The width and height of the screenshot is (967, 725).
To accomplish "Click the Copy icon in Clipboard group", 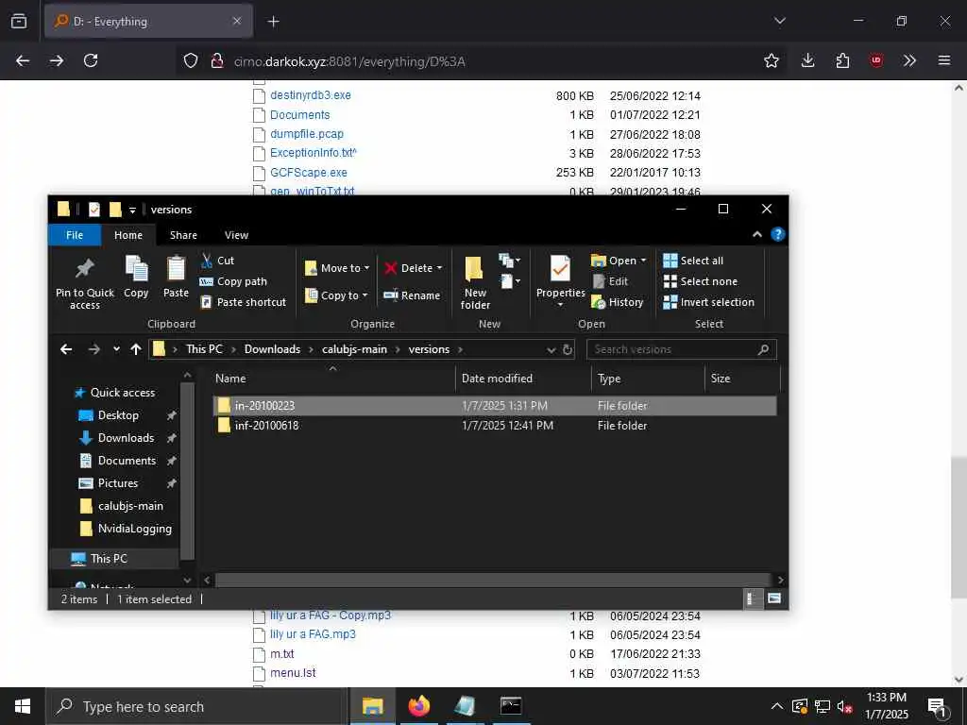I will click(136, 269).
